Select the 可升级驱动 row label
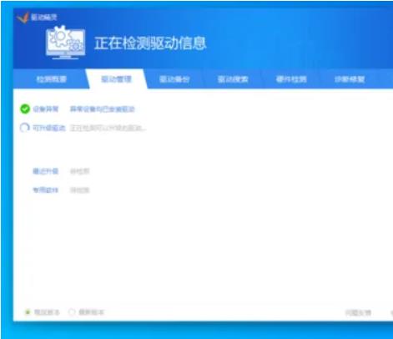Viewport: 393px width, 339px height. tap(49, 128)
